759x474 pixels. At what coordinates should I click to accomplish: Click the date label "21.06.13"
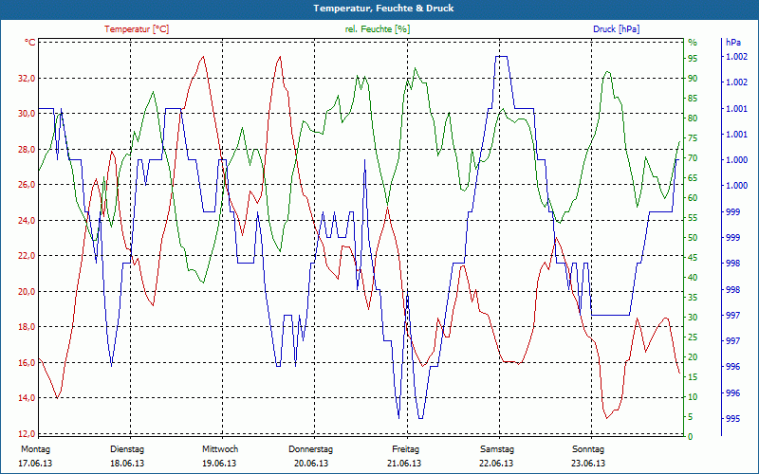pos(404,464)
